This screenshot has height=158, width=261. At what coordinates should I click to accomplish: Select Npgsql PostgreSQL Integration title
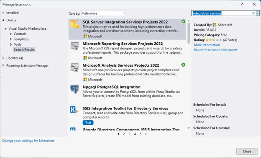coord(112,87)
